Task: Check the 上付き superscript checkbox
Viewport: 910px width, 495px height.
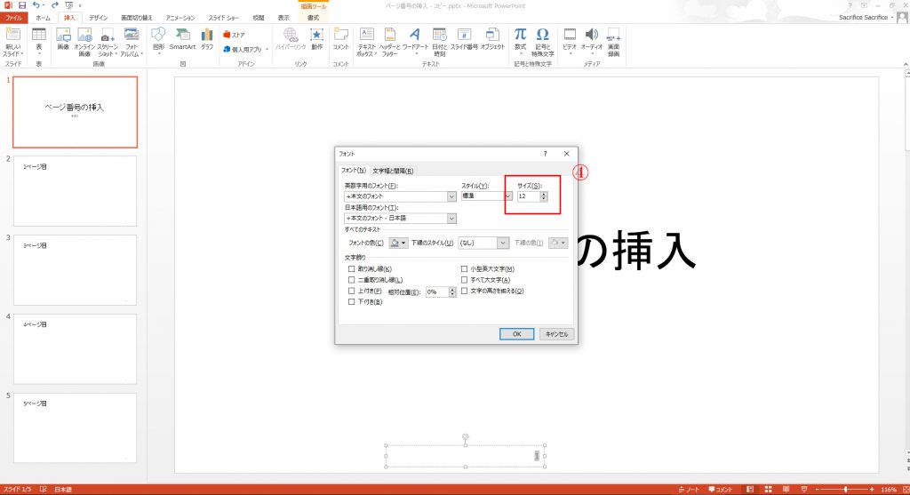Action: 352,291
